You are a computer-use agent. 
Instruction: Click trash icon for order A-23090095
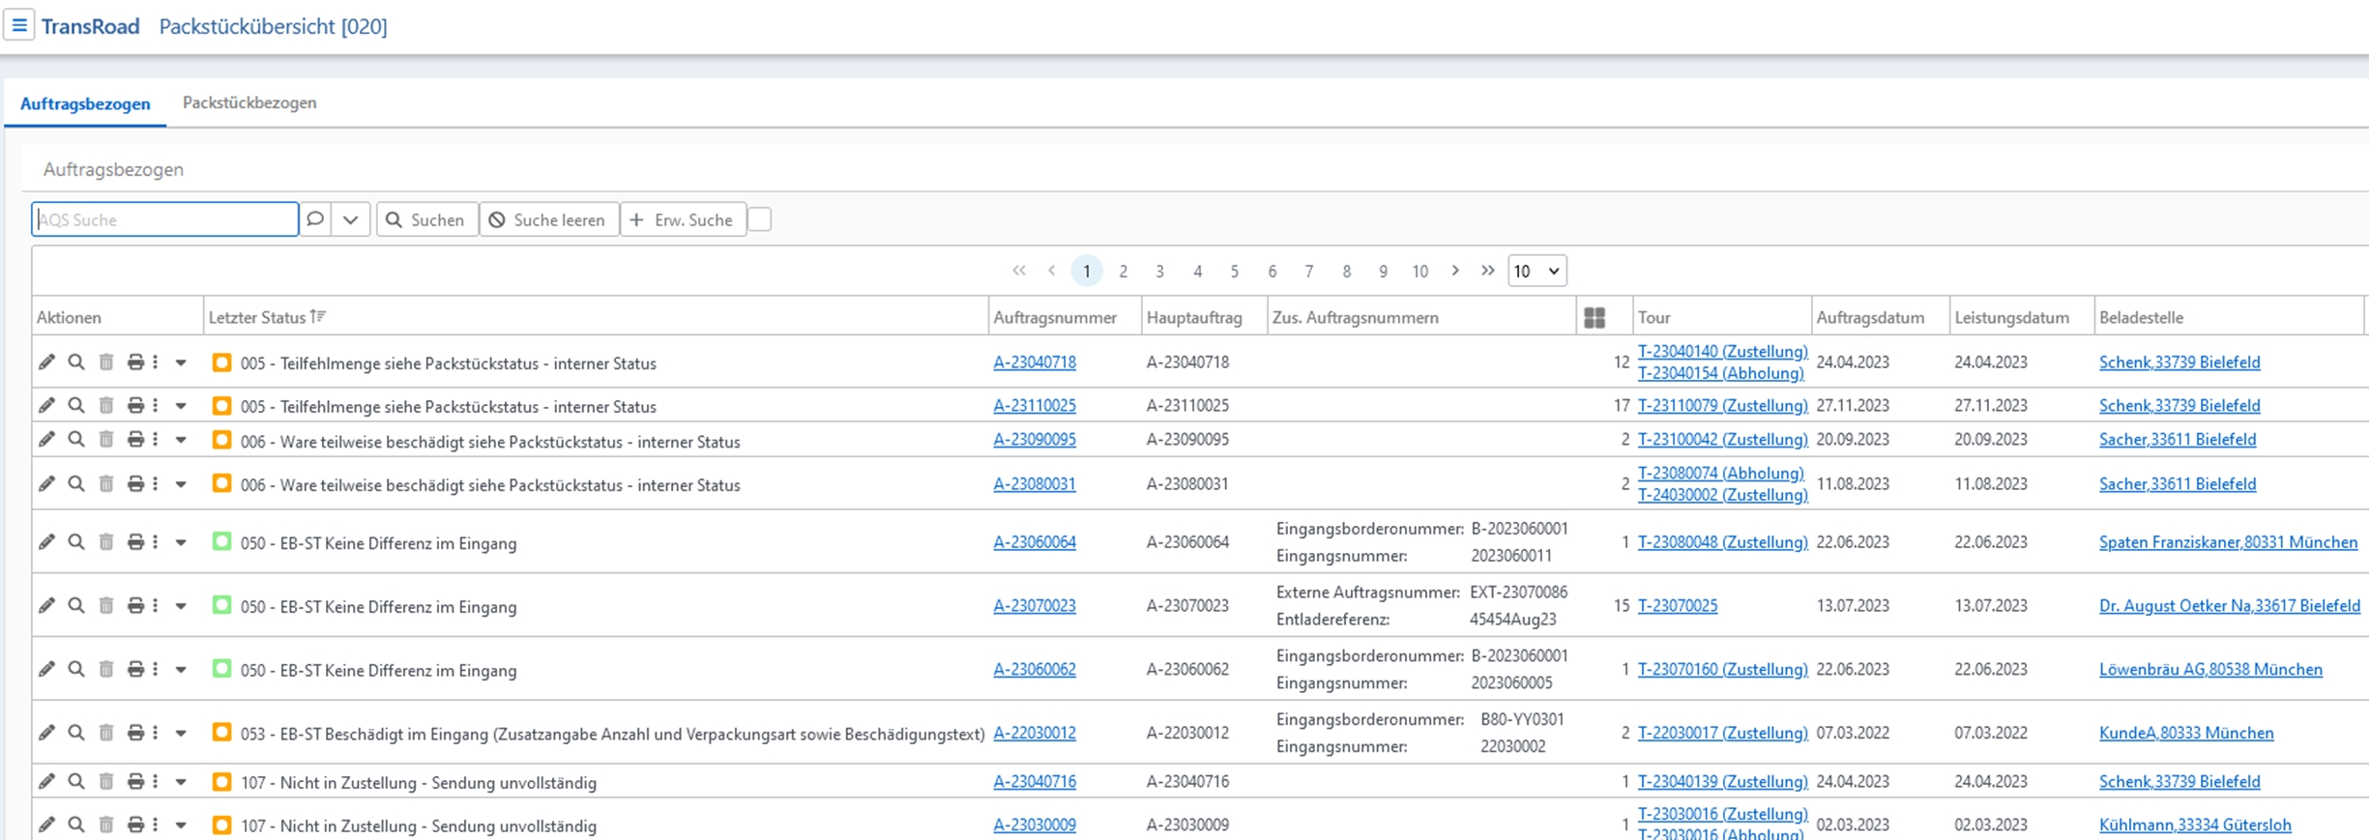106,440
